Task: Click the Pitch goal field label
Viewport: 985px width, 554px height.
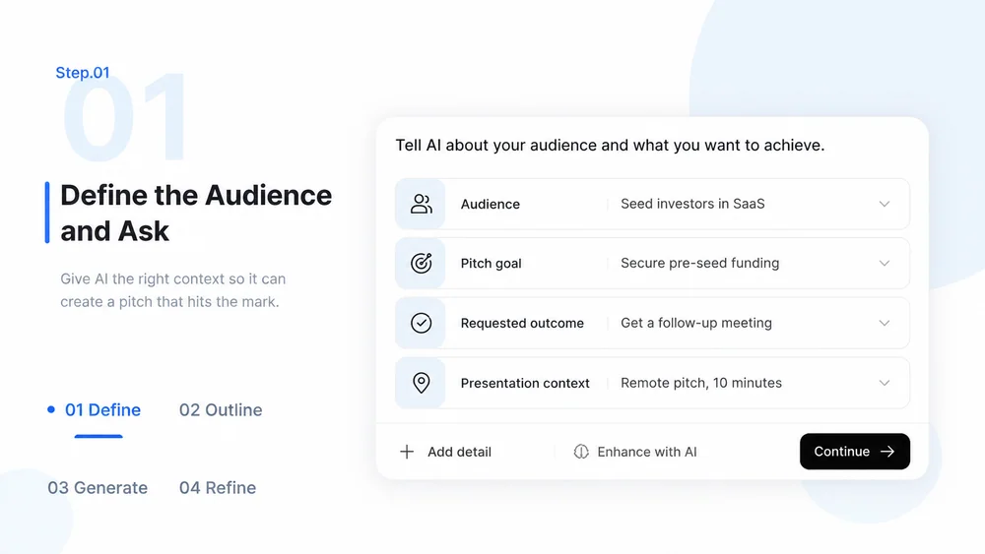Action: (x=491, y=263)
